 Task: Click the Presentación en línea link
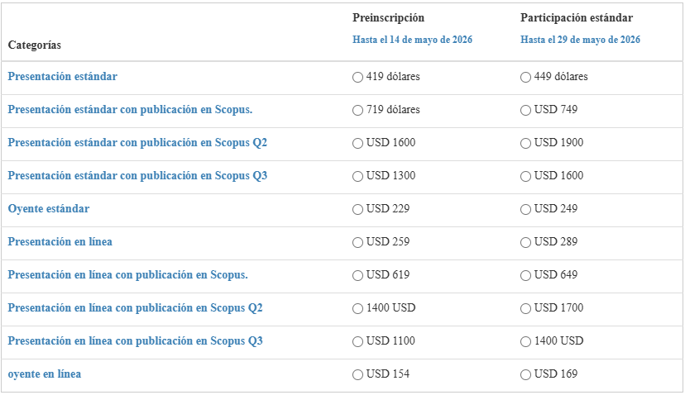[x=60, y=242]
